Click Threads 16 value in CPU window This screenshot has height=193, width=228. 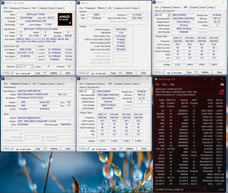69,67
